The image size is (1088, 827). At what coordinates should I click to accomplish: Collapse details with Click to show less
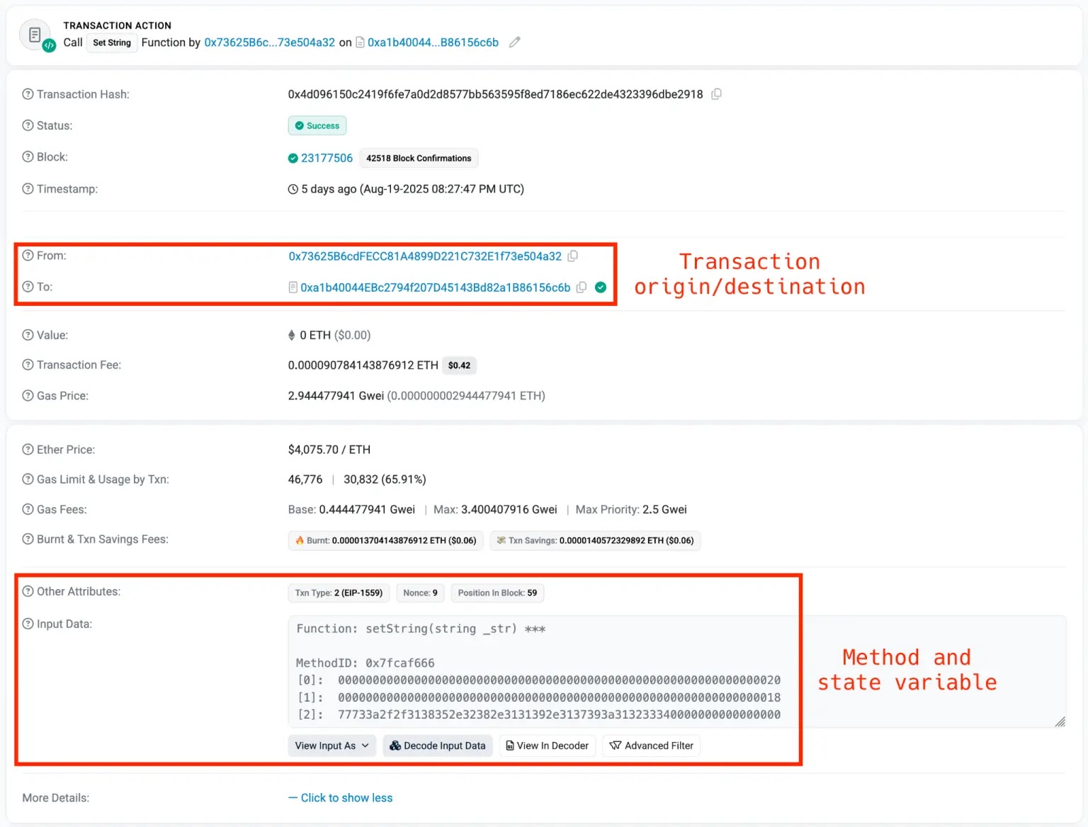click(x=346, y=797)
